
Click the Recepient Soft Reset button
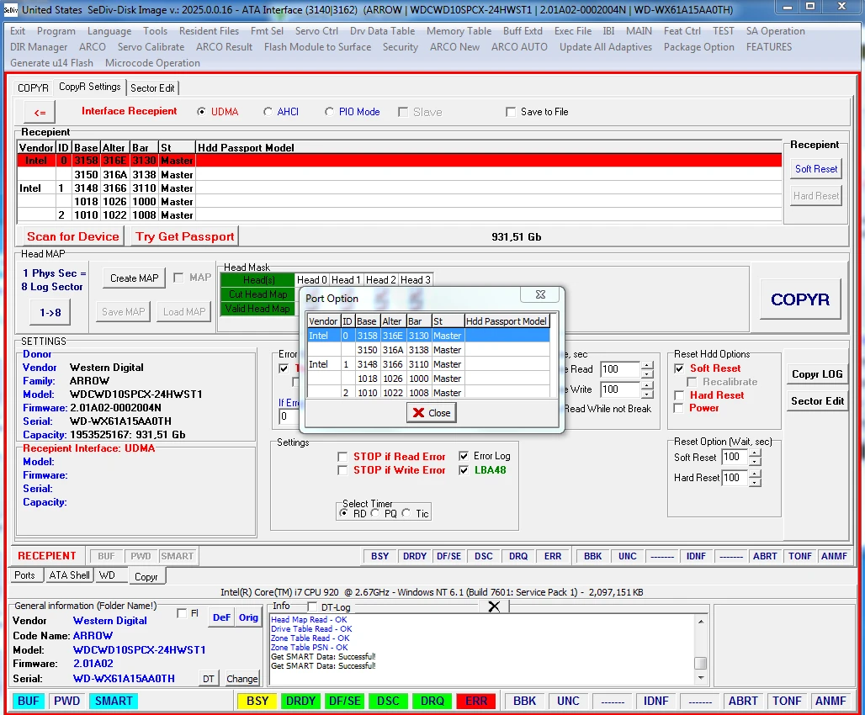tap(816, 169)
